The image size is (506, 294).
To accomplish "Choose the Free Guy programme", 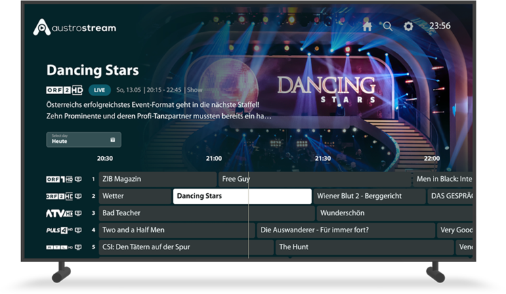I will 315,179.
